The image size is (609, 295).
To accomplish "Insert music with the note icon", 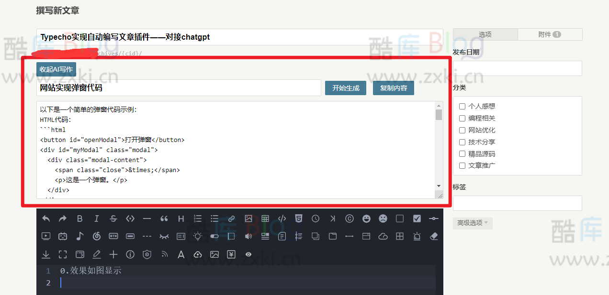I will [79, 236].
